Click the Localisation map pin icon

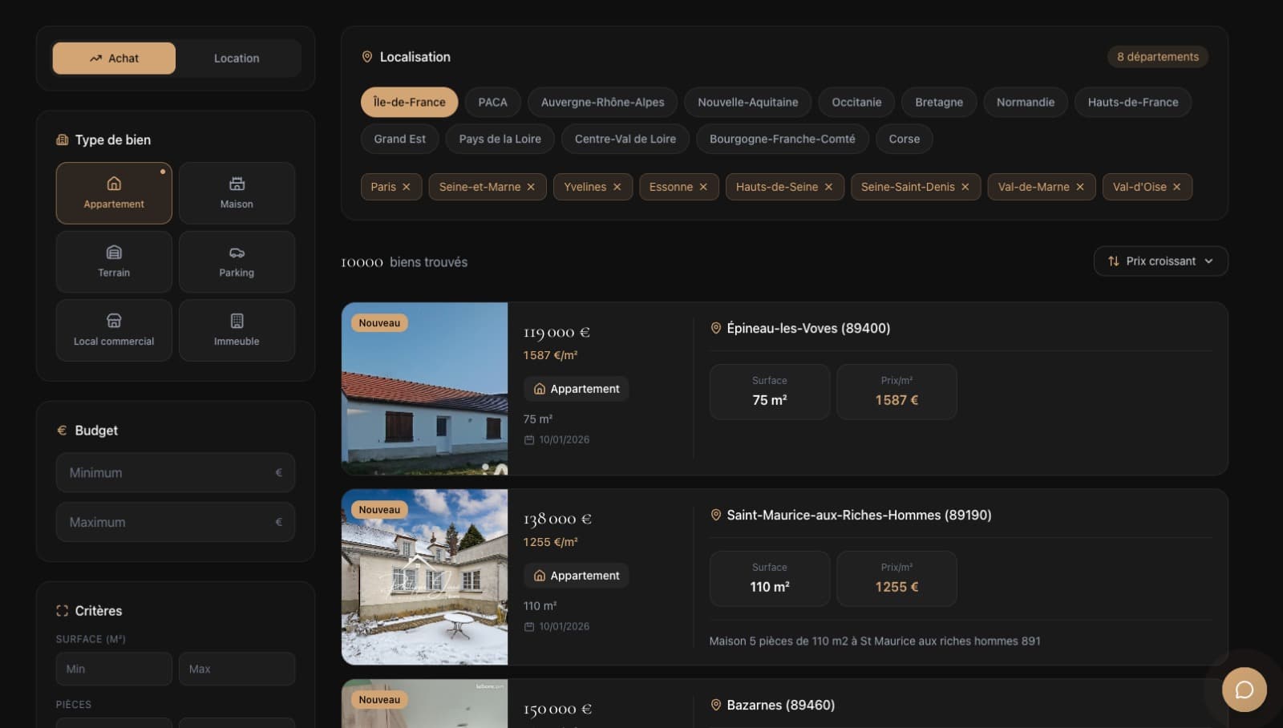coord(368,56)
